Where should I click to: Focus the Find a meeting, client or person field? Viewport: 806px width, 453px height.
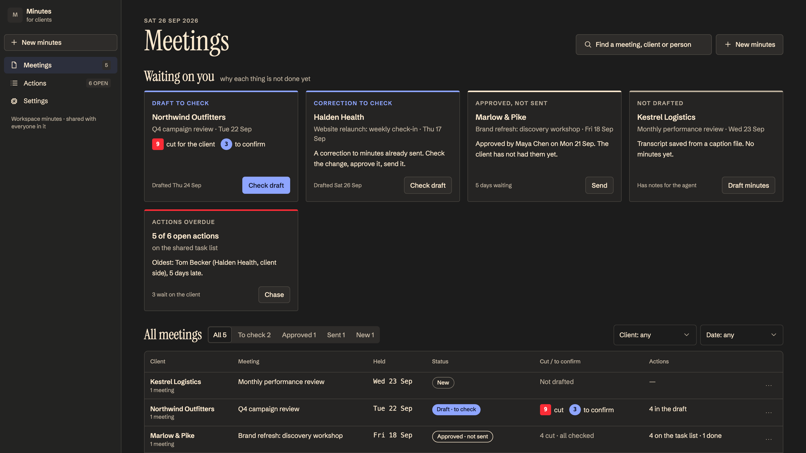(x=644, y=44)
